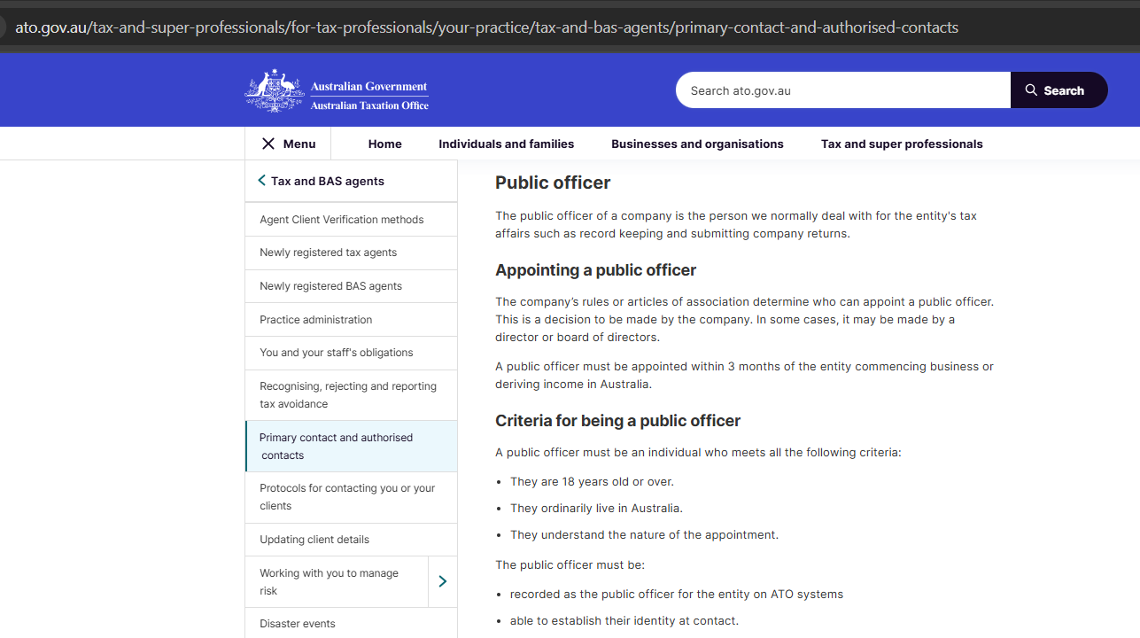Click the Australian Taxation Office logo

(x=337, y=90)
